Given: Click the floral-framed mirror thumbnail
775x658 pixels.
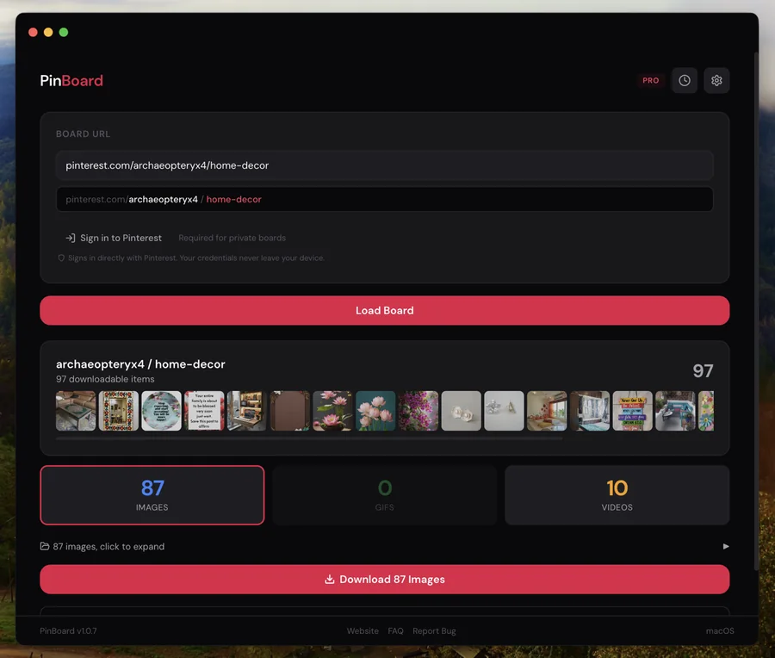Looking at the screenshot, I should pyautogui.click(x=119, y=411).
